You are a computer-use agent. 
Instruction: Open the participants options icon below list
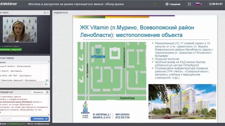(x=46, y=84)
